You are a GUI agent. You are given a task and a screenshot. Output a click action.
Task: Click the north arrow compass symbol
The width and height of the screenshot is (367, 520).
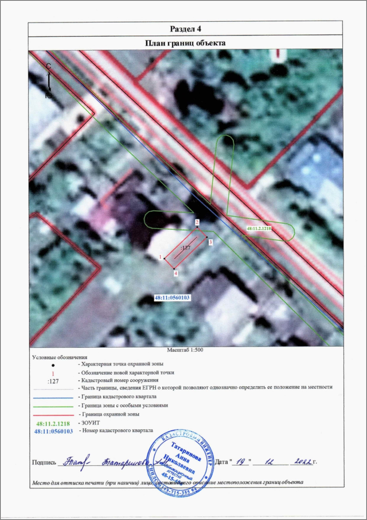(x=49, y=80)
